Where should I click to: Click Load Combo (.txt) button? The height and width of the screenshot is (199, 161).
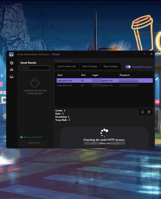(66, 66)
